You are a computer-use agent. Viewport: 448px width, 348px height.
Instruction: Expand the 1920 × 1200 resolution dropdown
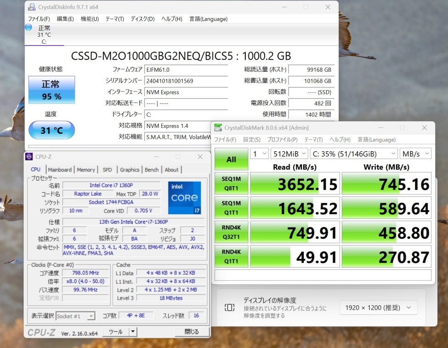(x=379, y=308)
